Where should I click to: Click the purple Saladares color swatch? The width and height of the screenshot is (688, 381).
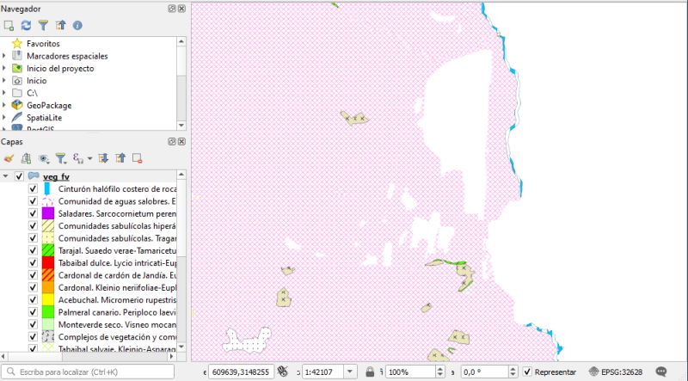(x=48, y=213)
